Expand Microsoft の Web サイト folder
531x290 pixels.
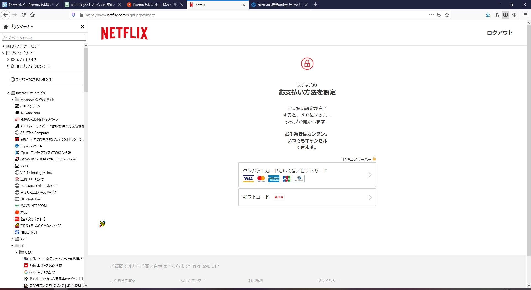12,99
